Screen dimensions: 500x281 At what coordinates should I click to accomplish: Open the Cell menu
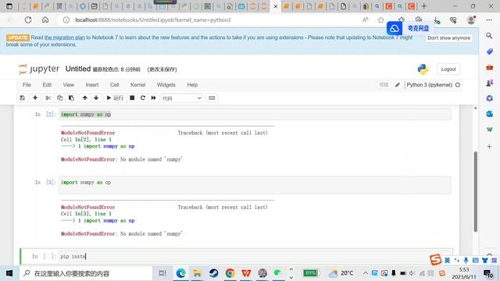tap(115, 85)
